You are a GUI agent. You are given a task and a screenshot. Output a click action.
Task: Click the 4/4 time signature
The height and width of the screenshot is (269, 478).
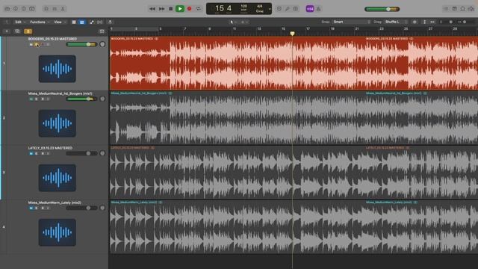pyautogui.click(x=260, y=6)
